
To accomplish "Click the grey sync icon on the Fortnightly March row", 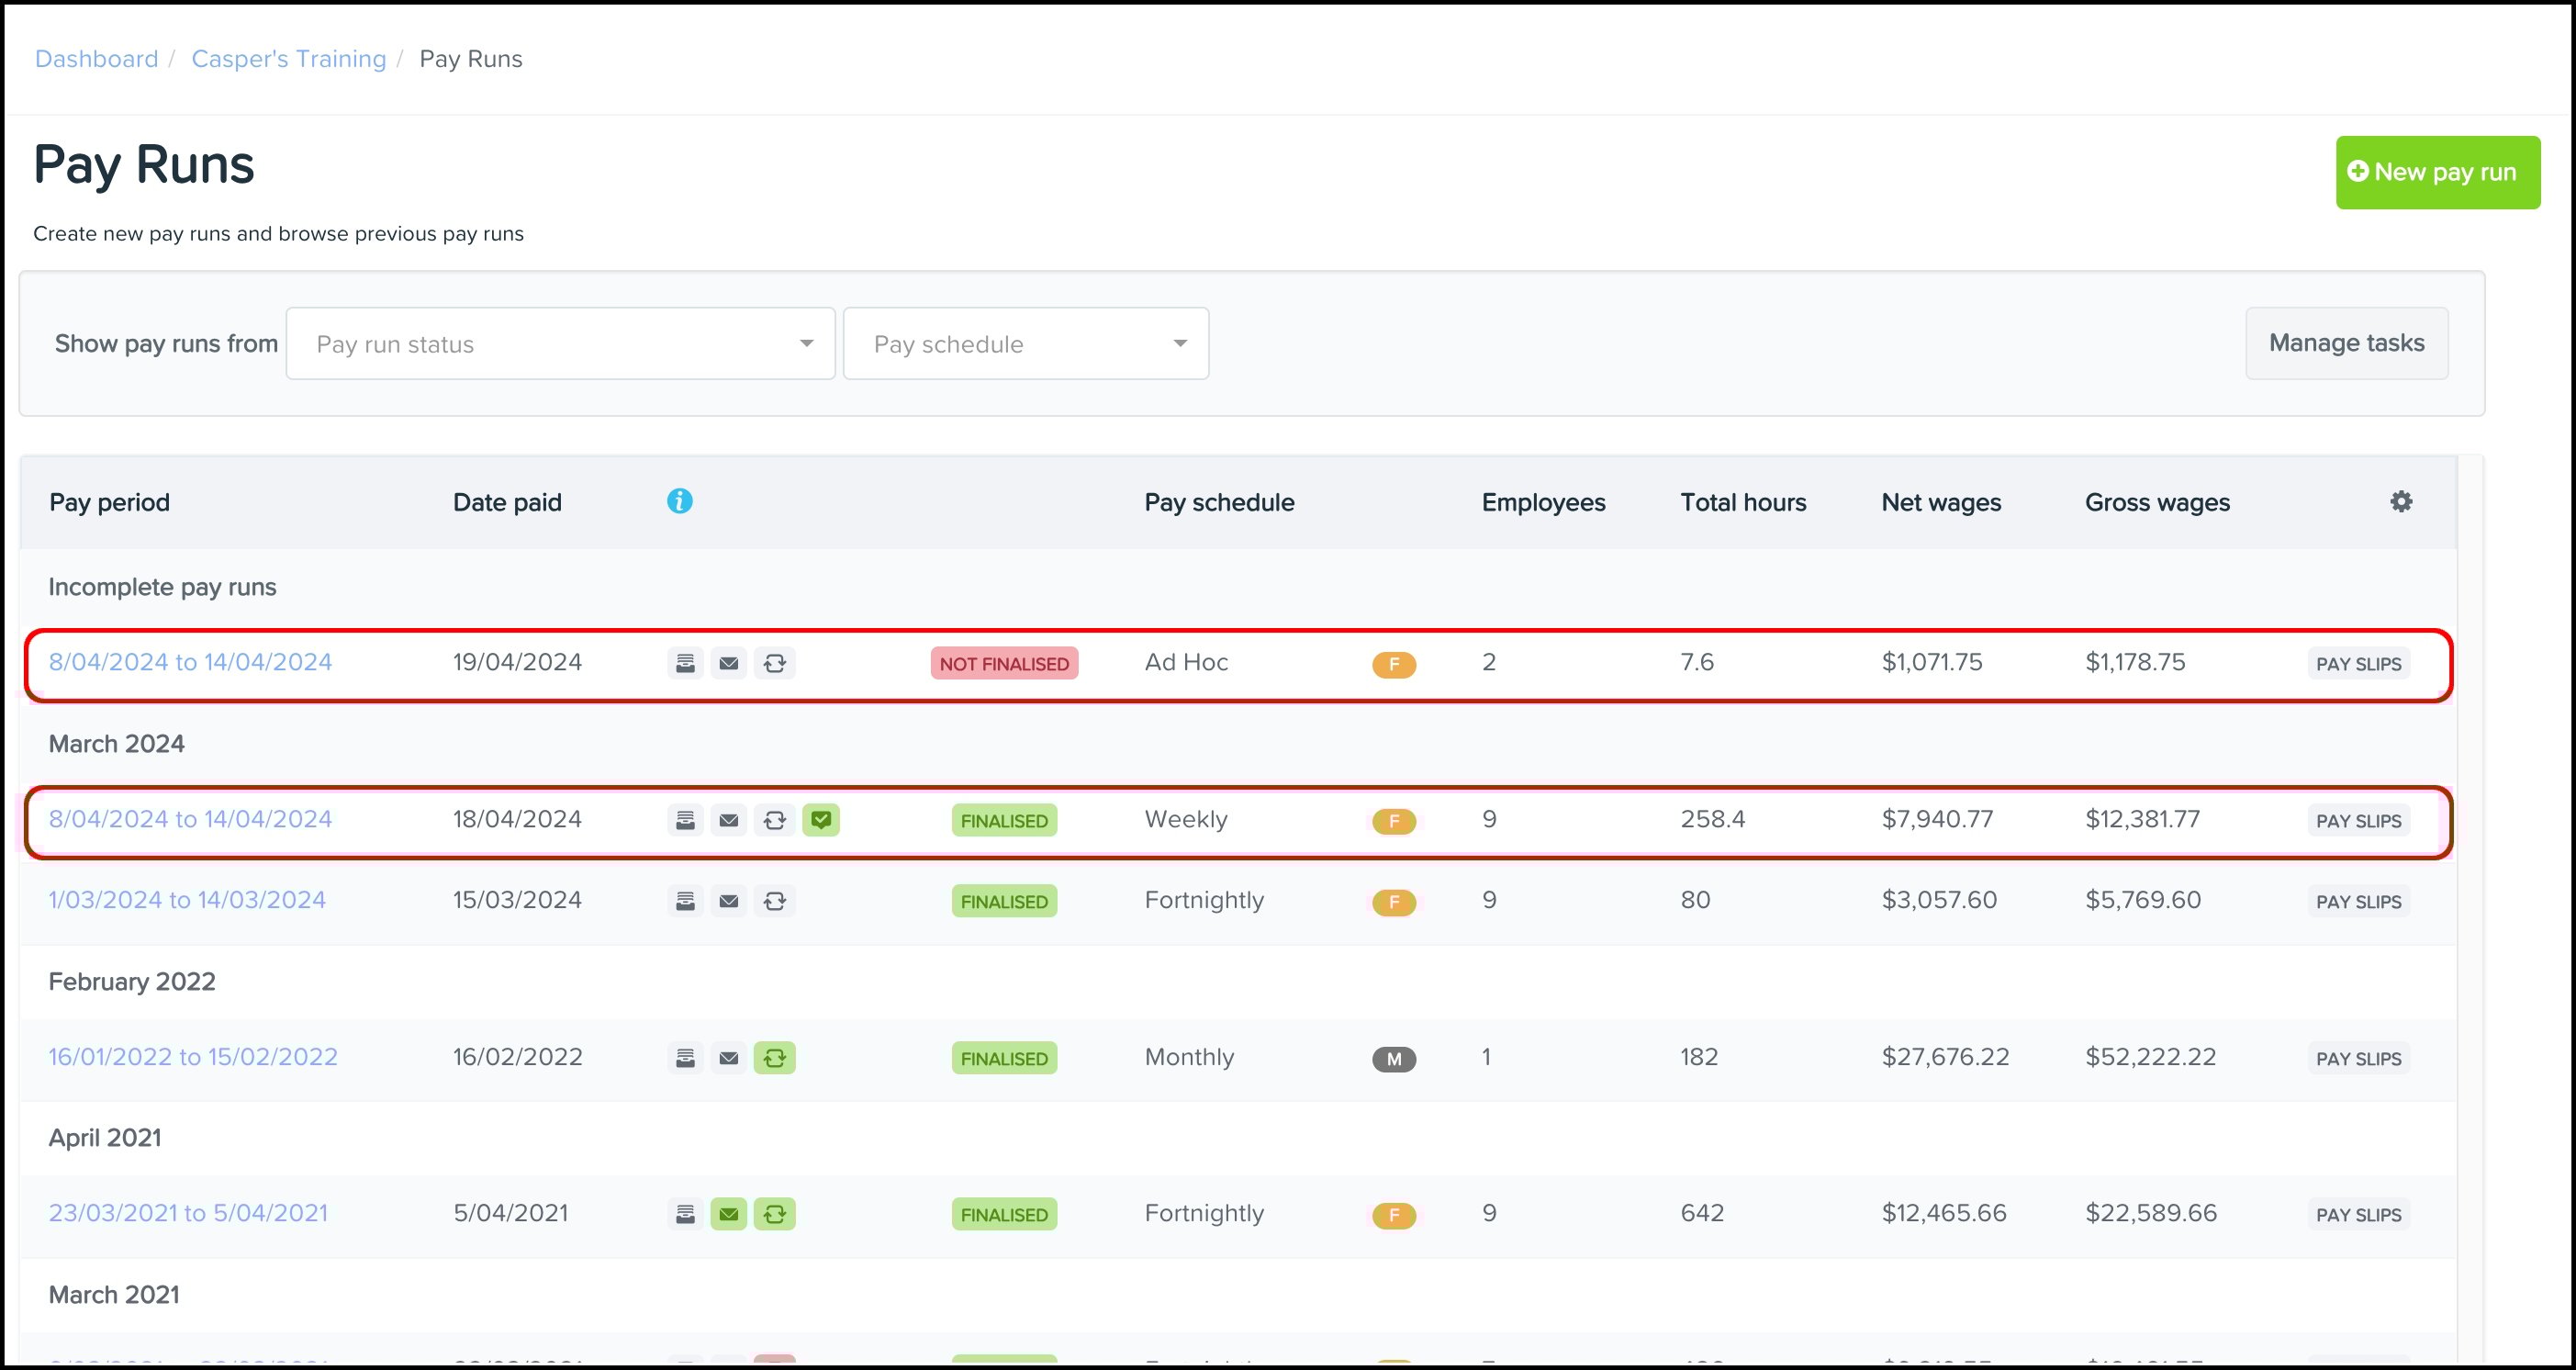I will (775, 900).
